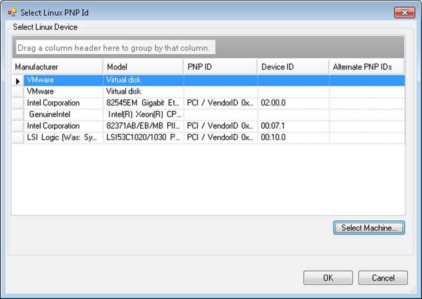Viewport: 422px width, 299px height.
Task: Click the Select Machine button
Action: coord(369,228)
